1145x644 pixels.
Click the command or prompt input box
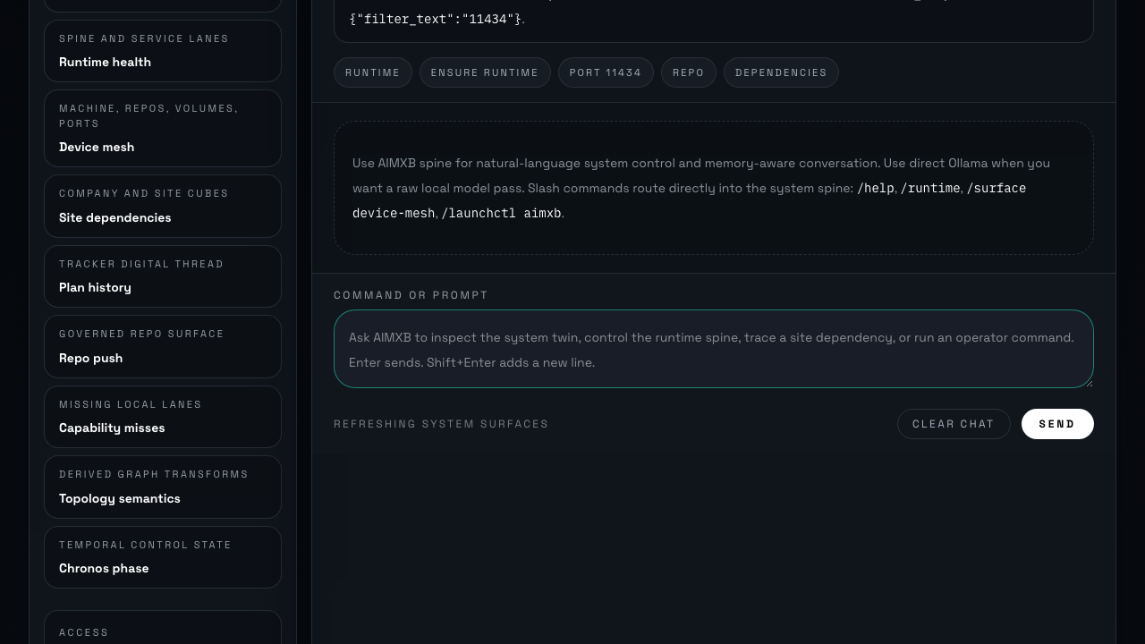713,350
